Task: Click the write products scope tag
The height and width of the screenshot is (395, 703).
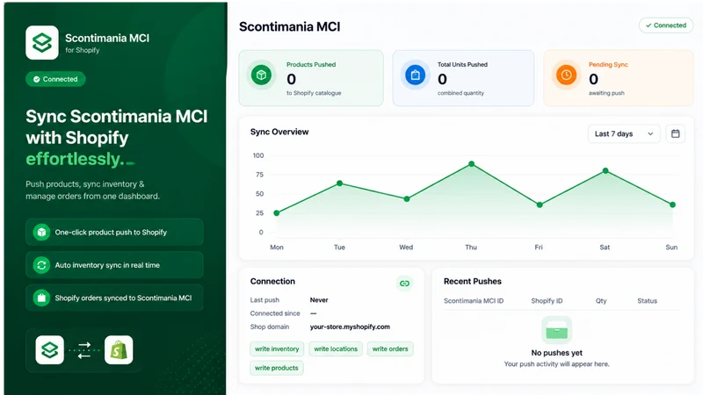Action: tap(277, 368)
